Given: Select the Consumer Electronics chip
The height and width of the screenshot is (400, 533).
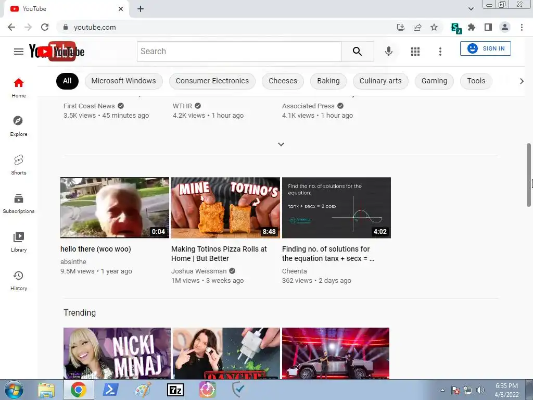Looking at the screenshot, I should point(212,81).
